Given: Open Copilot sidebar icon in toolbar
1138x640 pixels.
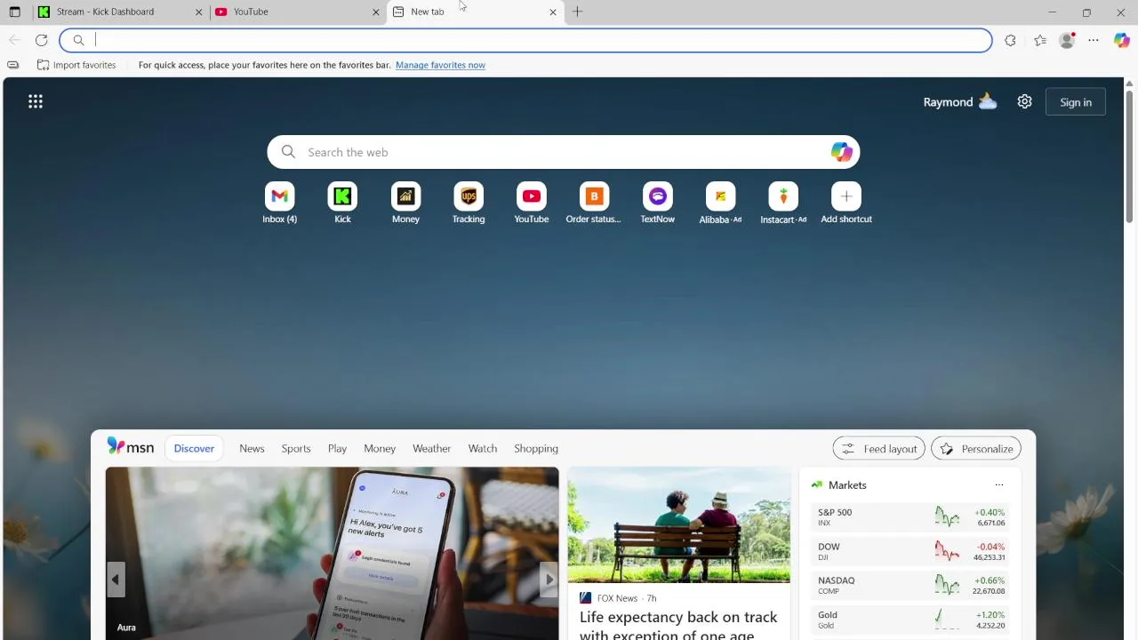Looking at the screenshot, I should 1122,40.
